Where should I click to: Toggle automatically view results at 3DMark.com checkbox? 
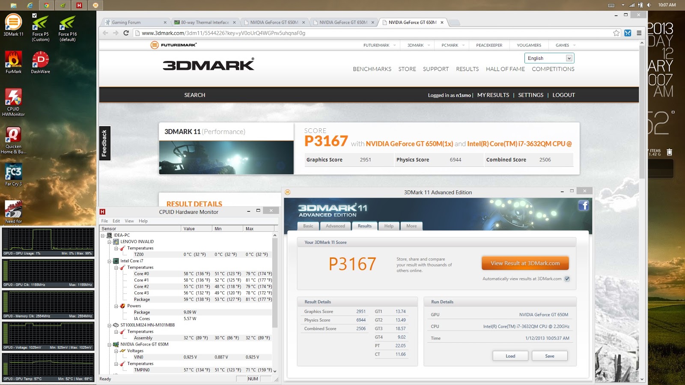click(x=567, y=279)
